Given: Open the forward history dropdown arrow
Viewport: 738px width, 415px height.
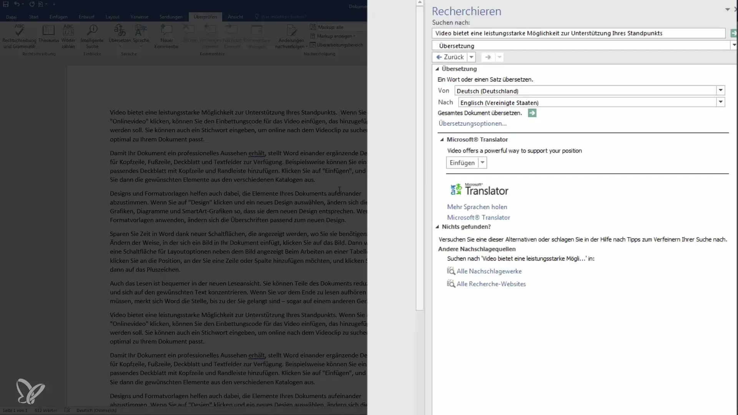Looking at the screenshot, I should tap(499, 57).
